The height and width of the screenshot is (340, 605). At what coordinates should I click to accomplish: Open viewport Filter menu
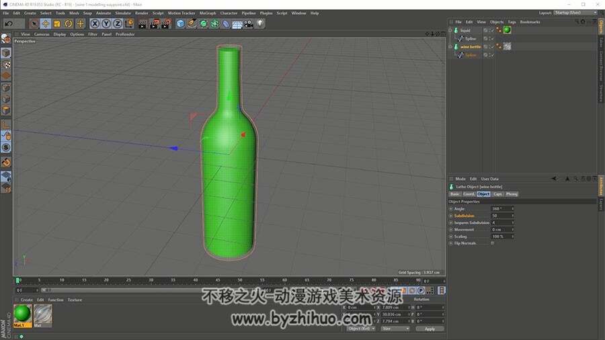[93, 34]
